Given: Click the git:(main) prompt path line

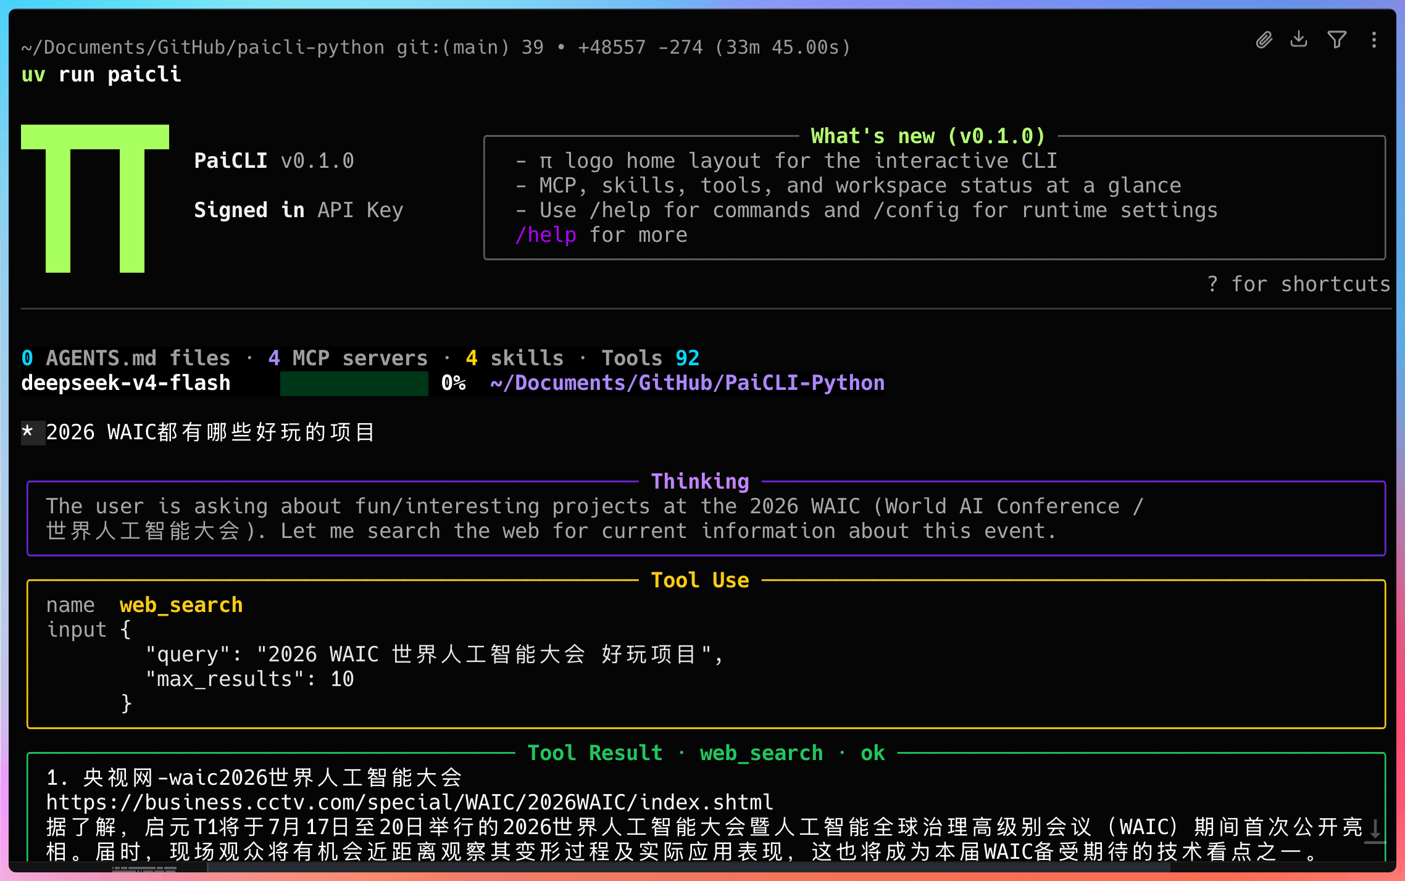Looking at the screenshot, I should pos(436,48).
